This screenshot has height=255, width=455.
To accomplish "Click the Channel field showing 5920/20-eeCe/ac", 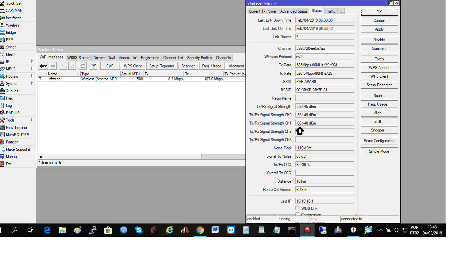I will click(325, 48).
